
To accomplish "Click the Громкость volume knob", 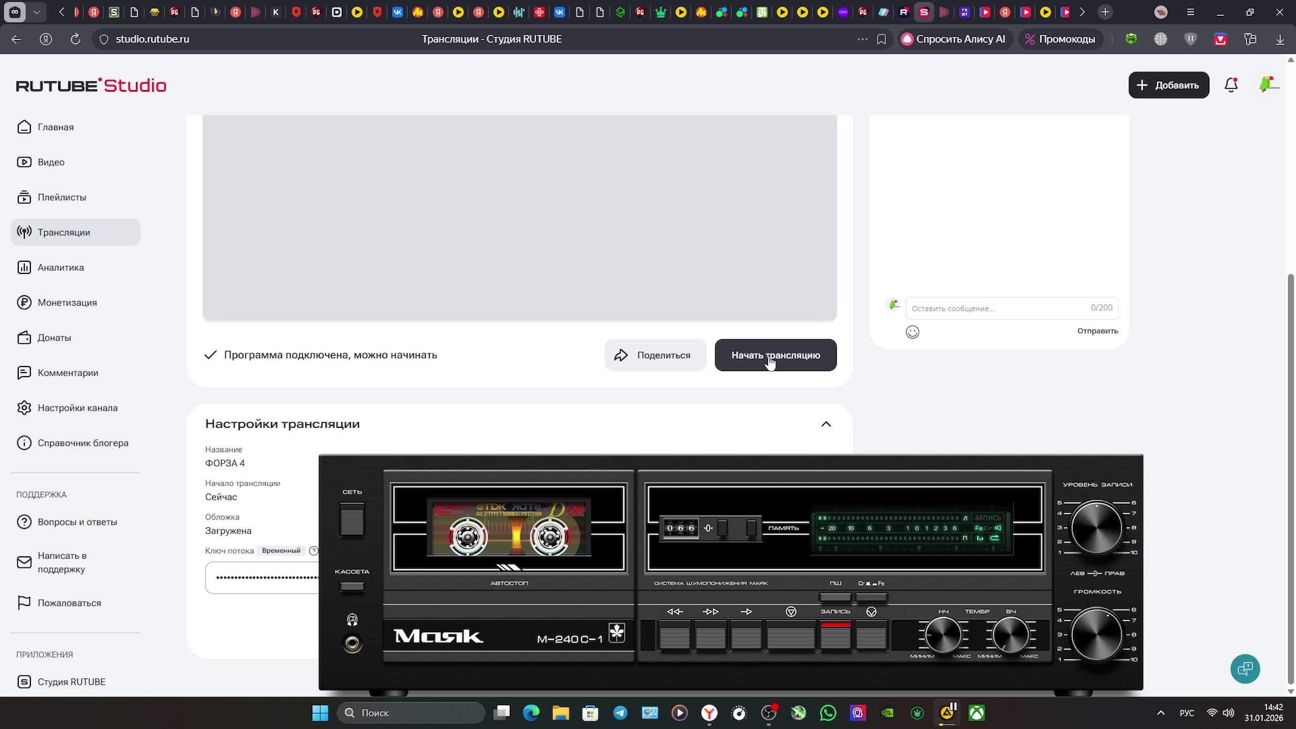I will pos(1097,634).
